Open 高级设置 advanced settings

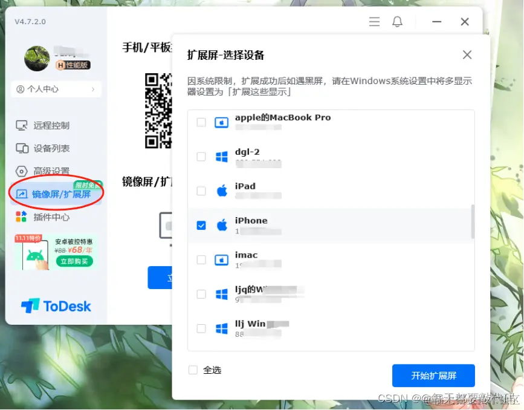(51, 171)
